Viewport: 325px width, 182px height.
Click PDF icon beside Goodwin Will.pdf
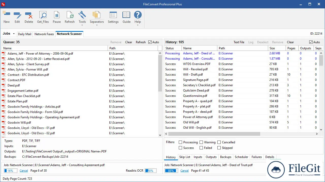coord(4,123)
